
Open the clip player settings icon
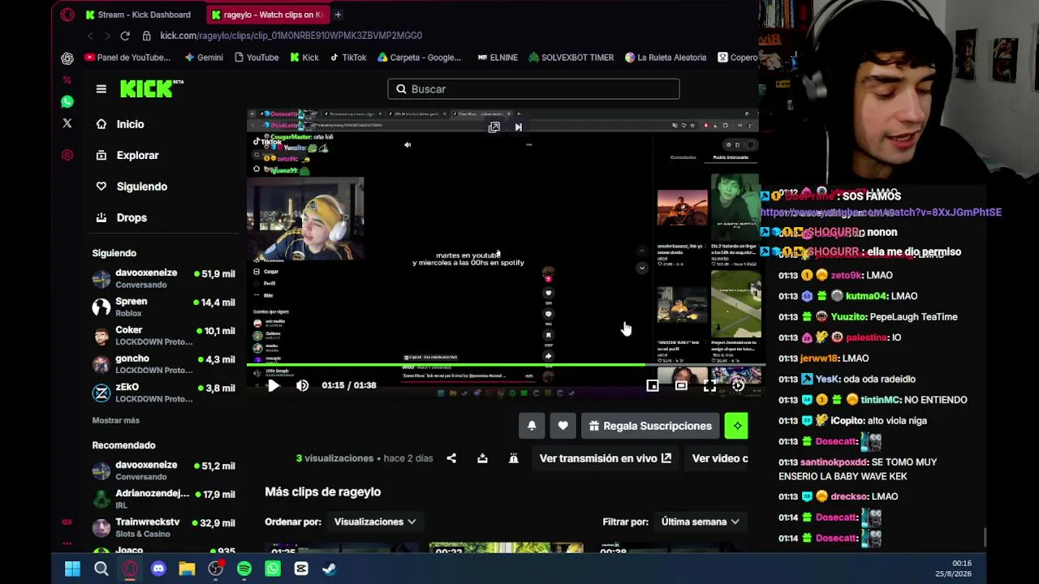click(738, 386)
